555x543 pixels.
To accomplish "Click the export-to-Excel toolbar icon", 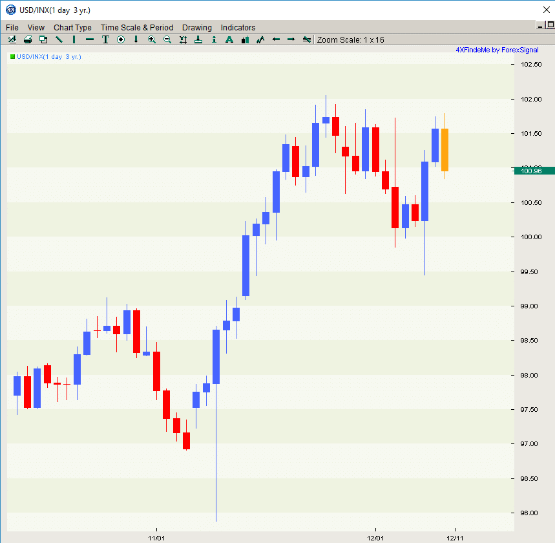I will pyautogui.click(x=12, y=39).
